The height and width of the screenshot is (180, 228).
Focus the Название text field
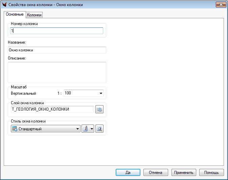pyautogui.click(x=56, y=50)
